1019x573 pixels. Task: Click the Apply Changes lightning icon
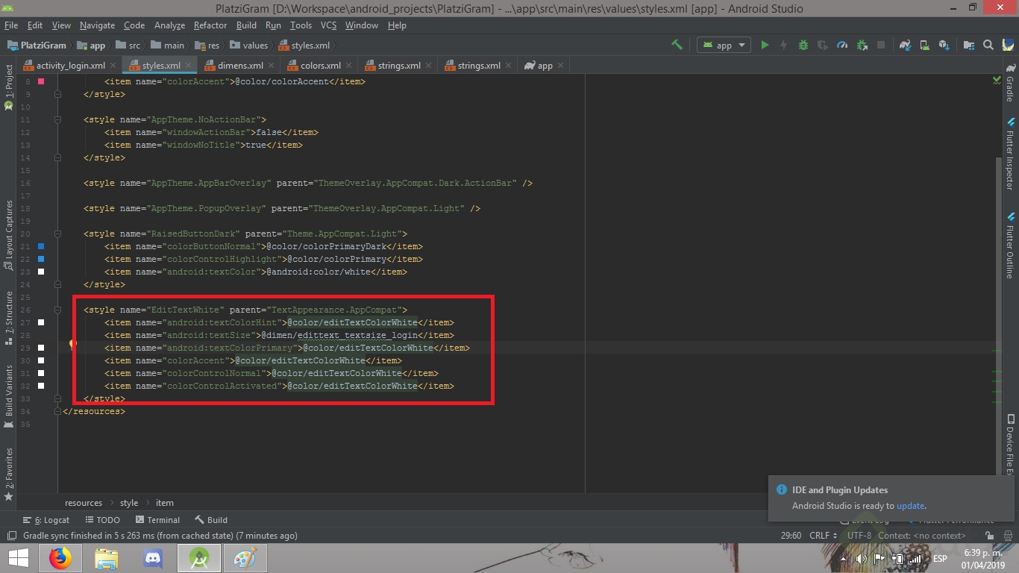point(783,45)
